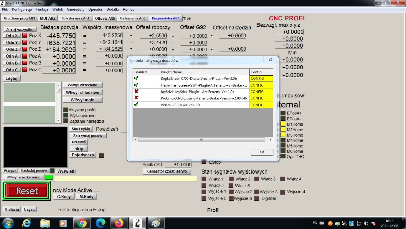Toggle the Aktywny postój indicator
406x229 pixels.
[65, 110]
